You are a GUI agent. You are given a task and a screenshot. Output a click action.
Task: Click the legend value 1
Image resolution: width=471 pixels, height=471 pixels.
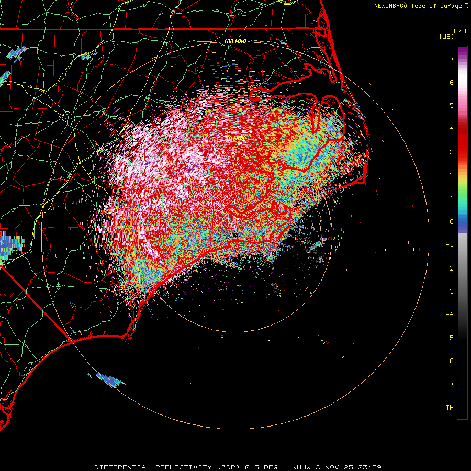click(x=452, y=198)
